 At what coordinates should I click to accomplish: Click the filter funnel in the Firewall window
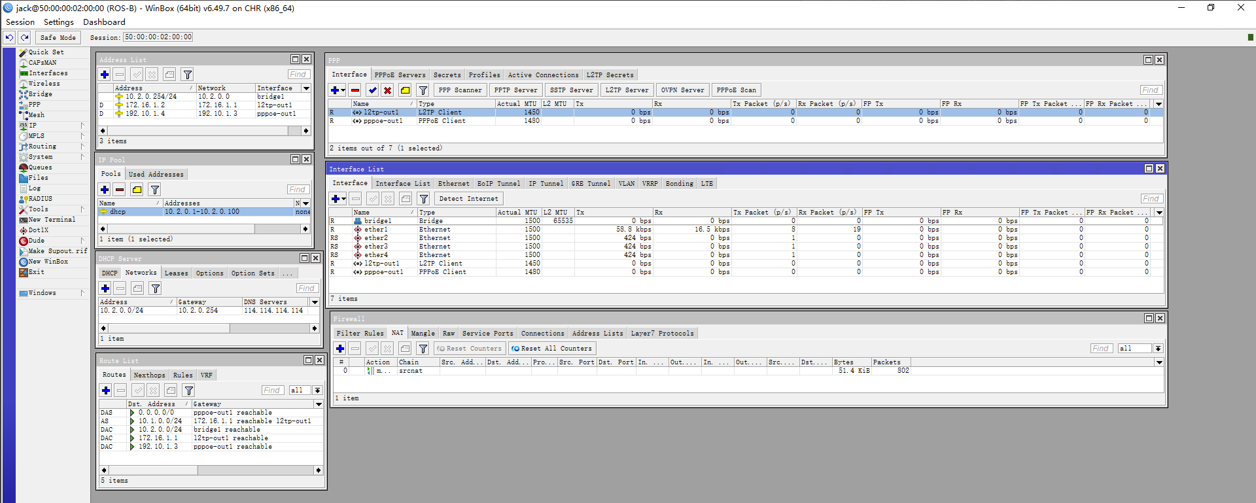point(423,349)
